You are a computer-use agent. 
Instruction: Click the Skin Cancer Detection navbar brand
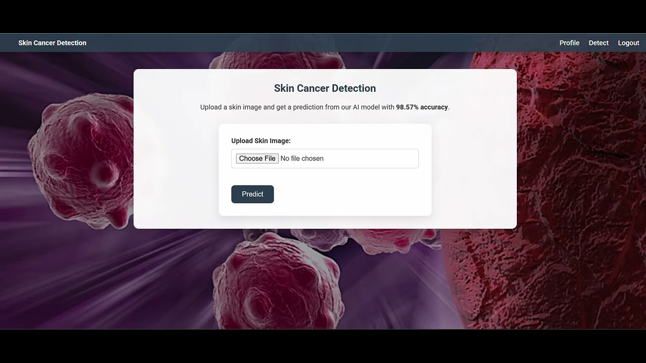point(52,43)
